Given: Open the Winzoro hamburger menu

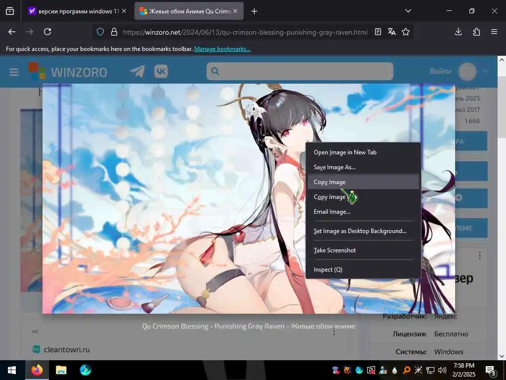Looking at the screenshot, I should coord(14,72).
